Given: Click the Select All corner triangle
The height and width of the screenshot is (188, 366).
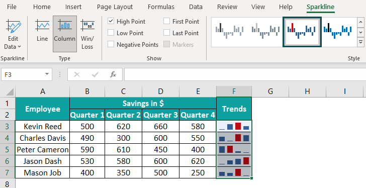Looking at the screenshot, I should pyautogui.click(x=10, y=91).
